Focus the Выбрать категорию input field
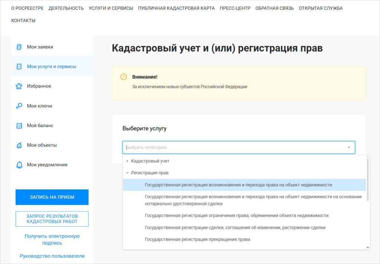Image resolution: width=380 pixels, height=264 pixels. [234, 148]
